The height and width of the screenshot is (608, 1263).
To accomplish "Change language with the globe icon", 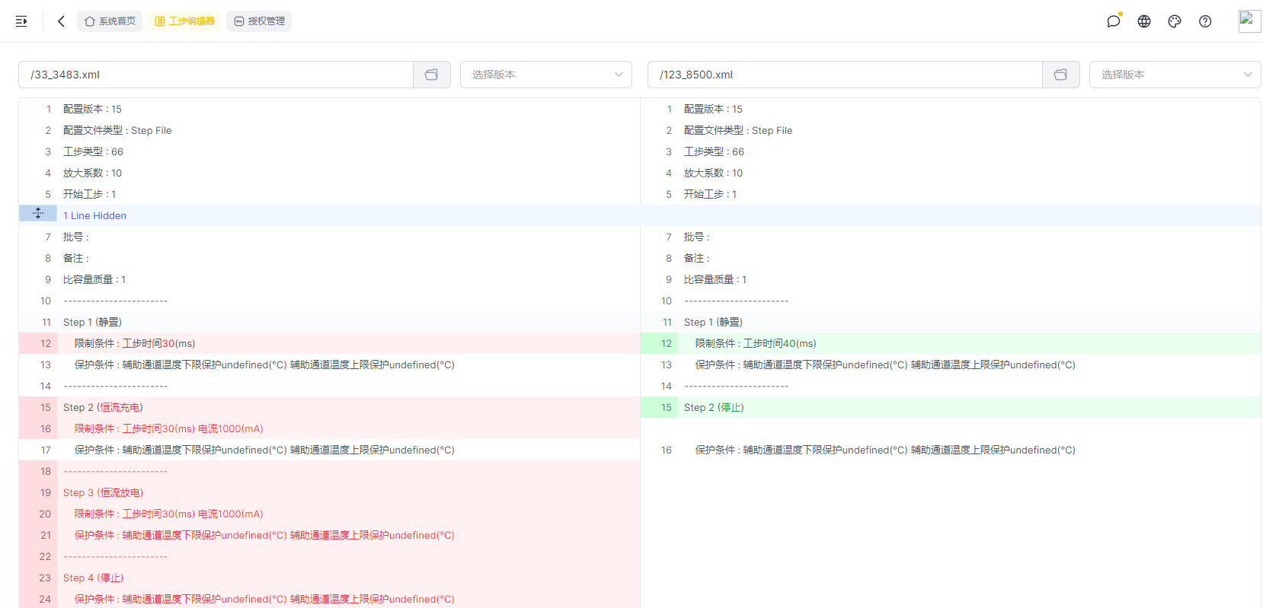I will tap(1144, 21).
